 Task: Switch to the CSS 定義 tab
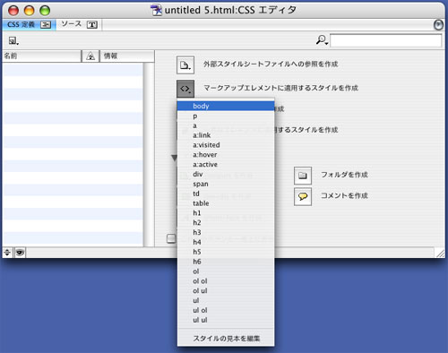coord(29,24)
